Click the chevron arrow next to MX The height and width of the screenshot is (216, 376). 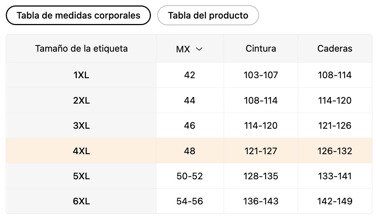pos(199,49)
